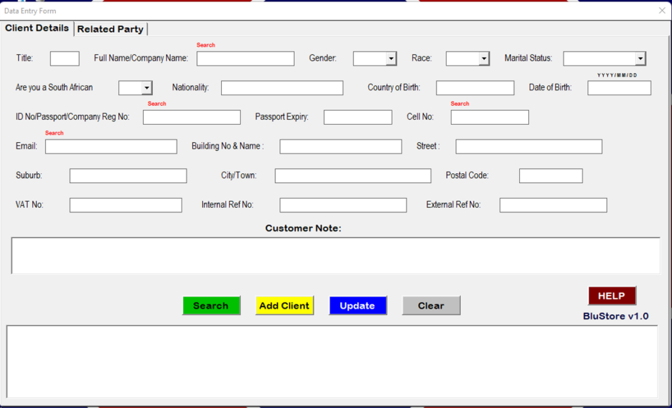Open the dark red HELP button
The width and height of the screenshot is (672, 408).
tap(612, 296)
